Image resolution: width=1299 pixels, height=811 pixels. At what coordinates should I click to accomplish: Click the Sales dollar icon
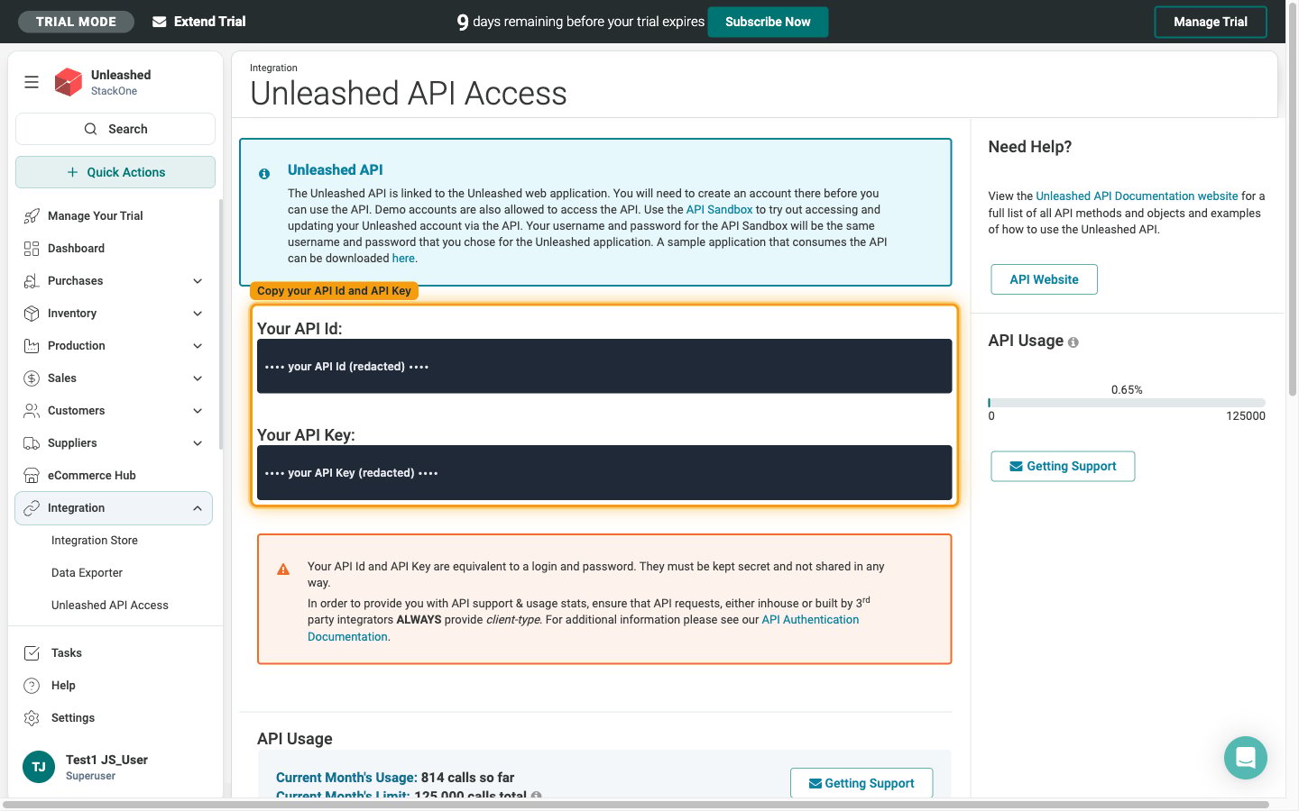(x=32, y=378)
